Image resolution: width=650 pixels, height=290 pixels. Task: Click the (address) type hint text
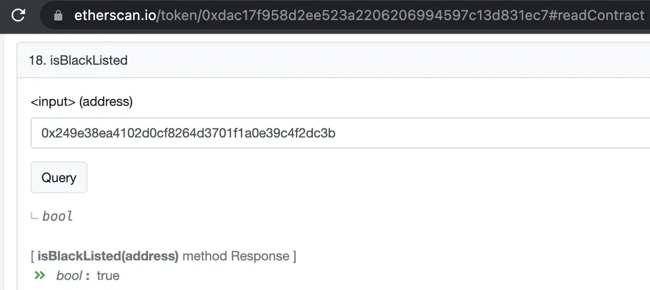click(106, 102)
